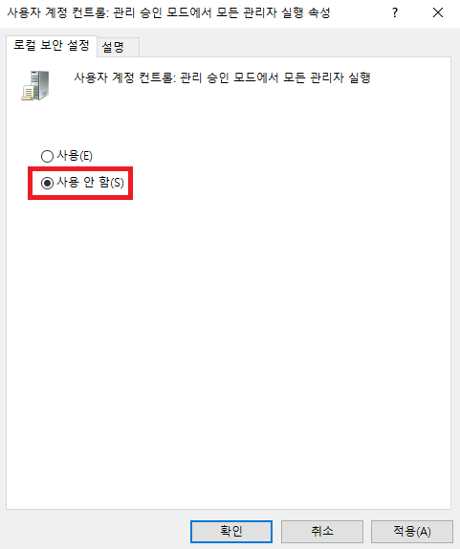Close the properties dialog with X
Screen dimensions: 460x549
coord(438,13)
